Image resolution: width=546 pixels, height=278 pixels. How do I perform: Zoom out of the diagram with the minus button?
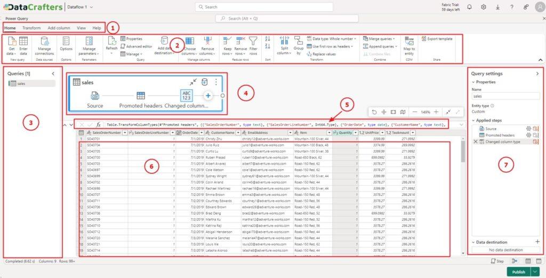[414, 112]
